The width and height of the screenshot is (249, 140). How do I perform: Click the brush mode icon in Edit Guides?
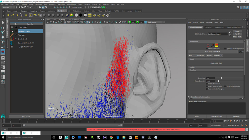(217, 45)
